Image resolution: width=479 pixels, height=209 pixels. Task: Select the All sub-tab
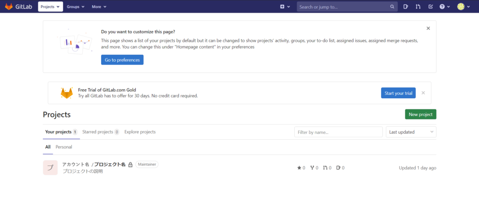click(48, 147)
